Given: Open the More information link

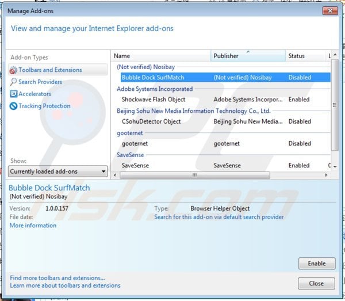Looking at the screenshot, I should click(33, 226).
